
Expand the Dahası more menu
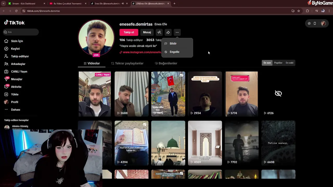15,110
